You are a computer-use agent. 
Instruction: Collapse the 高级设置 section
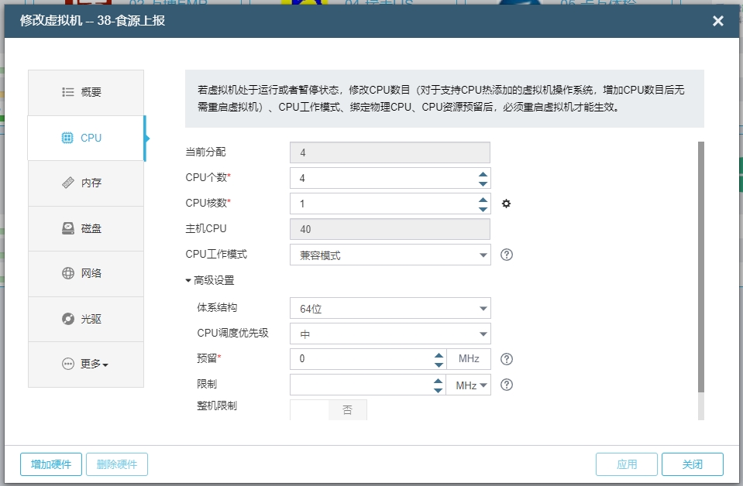(x=210, y=280)
